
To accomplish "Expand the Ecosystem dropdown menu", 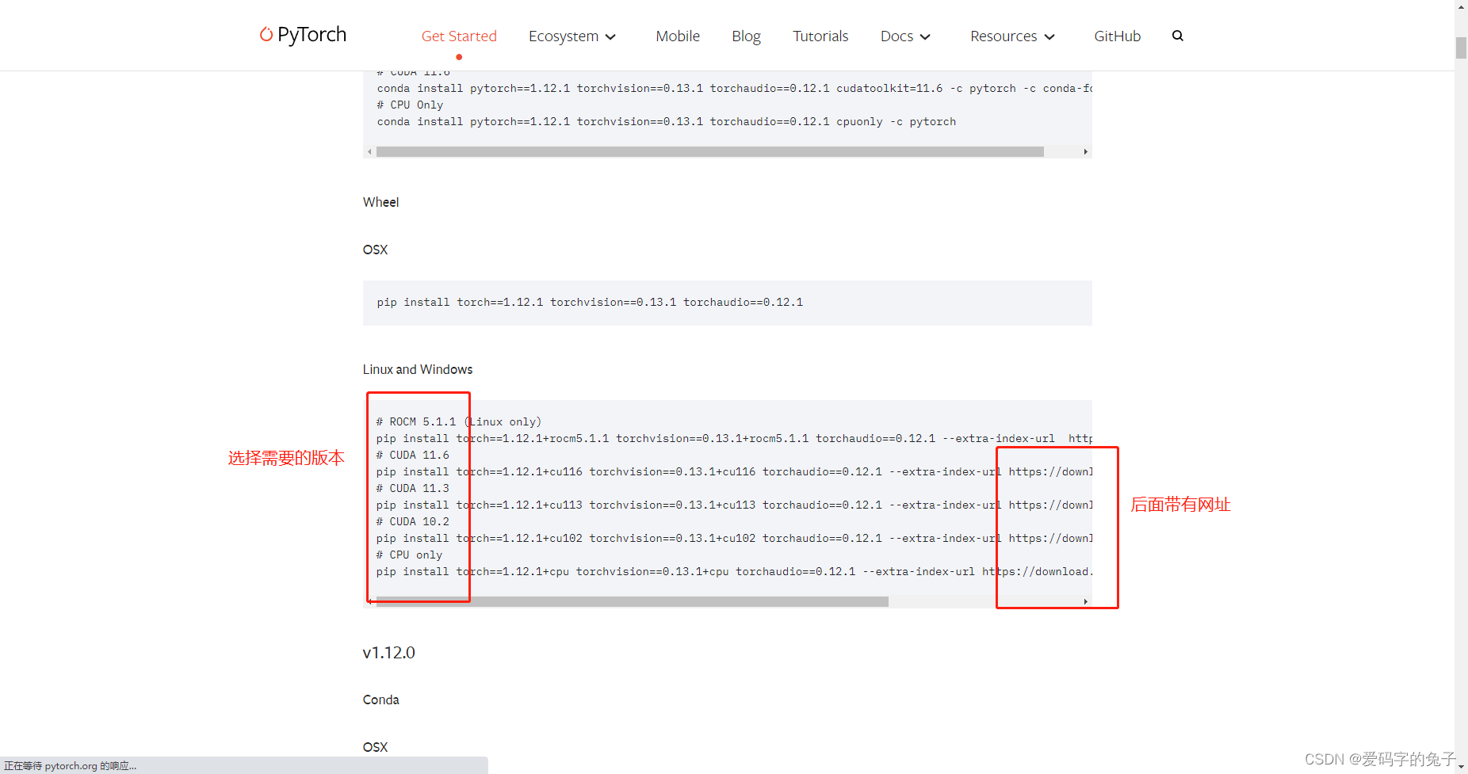I will [x=572, y=36].
